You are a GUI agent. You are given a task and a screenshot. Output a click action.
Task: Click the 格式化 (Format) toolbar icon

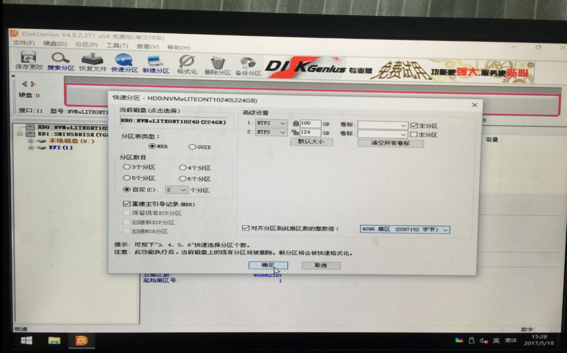pyautogui.click(x=186, y=65)
